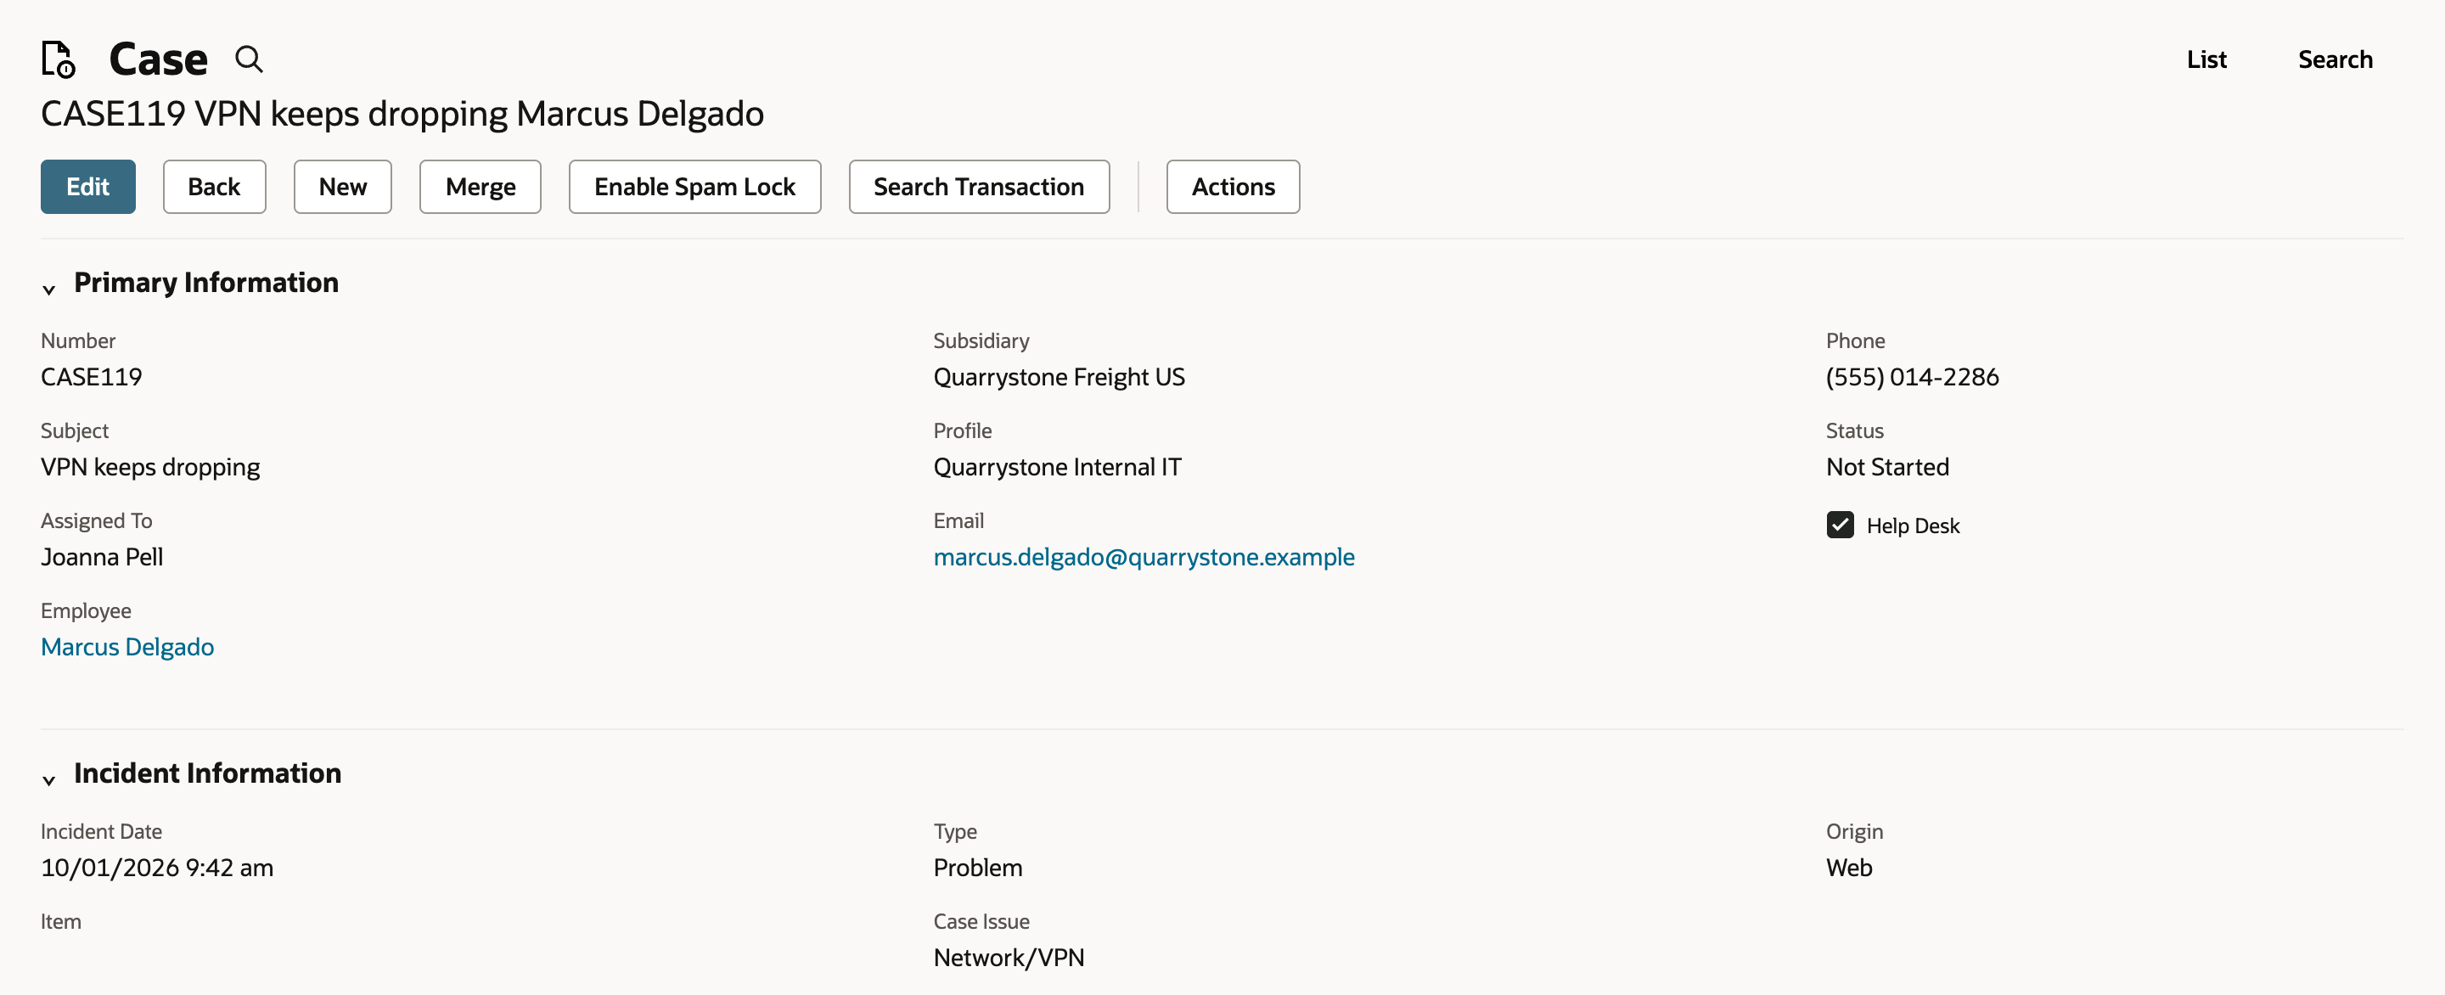Select the case title CASE119 VPN keeps dropping
The height and width of the screenshot is (995, 2445).
pos(276,114)
